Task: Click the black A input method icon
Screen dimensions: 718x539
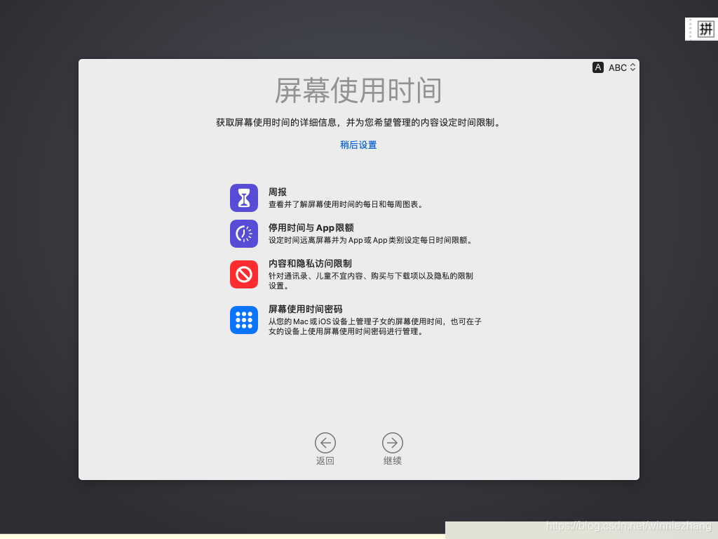Action: 597,67
